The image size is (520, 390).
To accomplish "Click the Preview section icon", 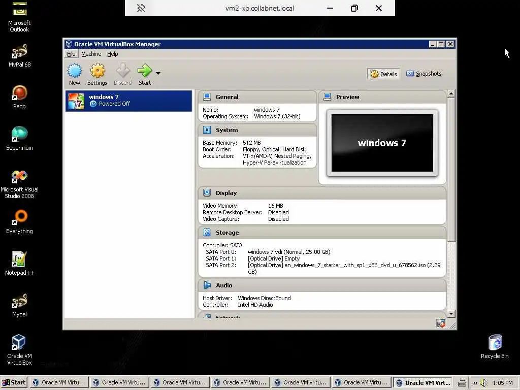I will 328,97.
